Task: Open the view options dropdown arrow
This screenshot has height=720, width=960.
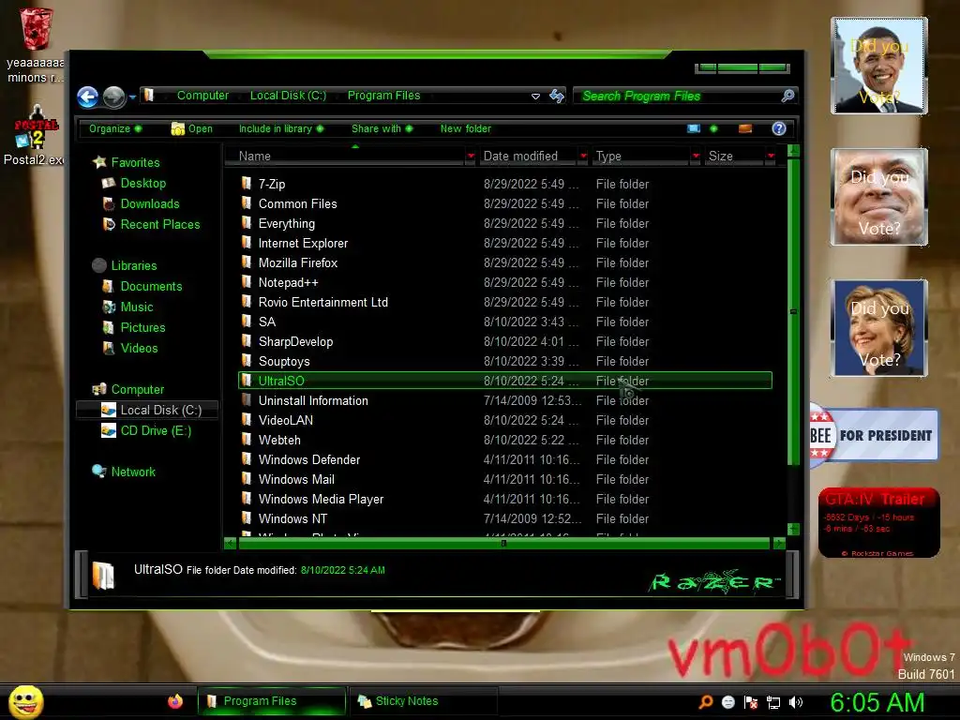Action: pyautogui.click(x=713, y=128)
